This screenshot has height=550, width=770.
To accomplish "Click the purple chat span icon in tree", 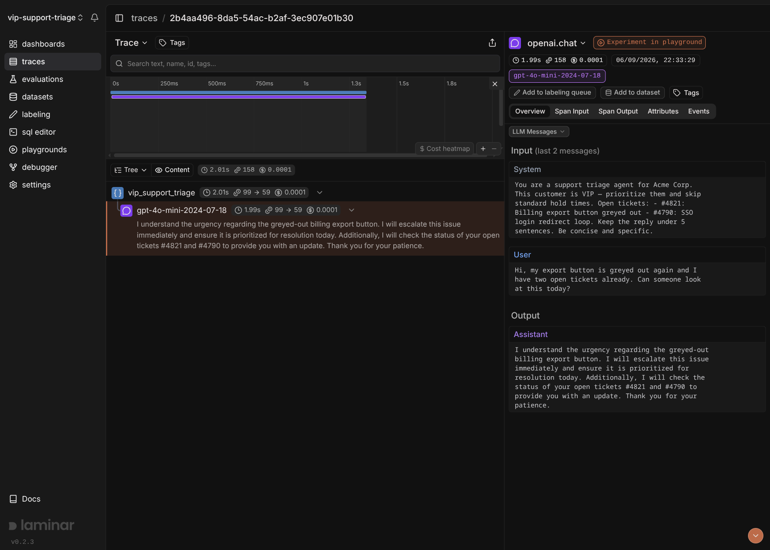I will 127,211.
